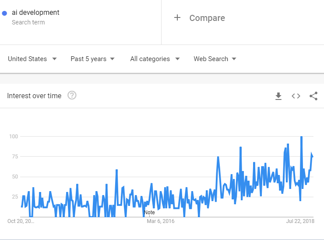Click the Jul 22, 2018 axis label

tap(300, 221)
